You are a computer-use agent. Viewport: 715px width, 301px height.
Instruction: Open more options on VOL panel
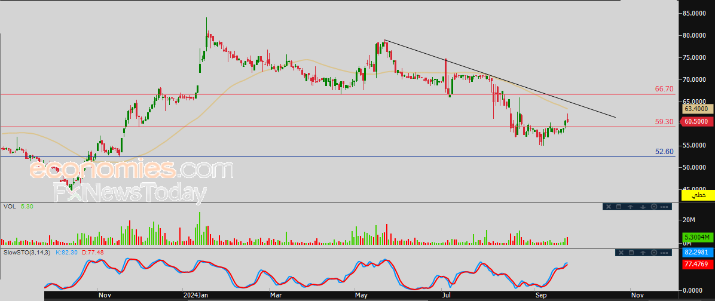point(664,207)
